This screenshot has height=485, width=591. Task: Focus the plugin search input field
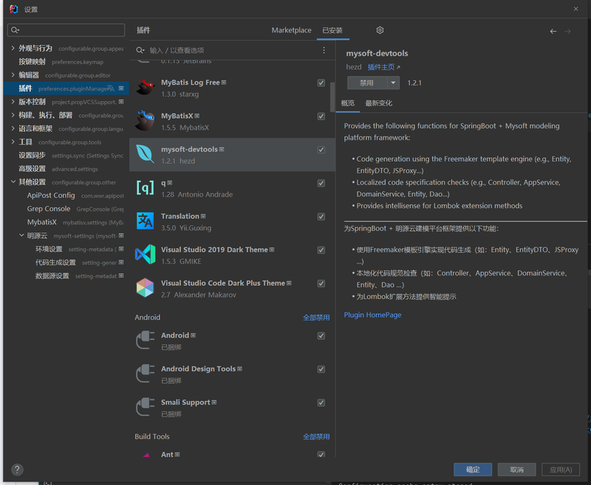click(x=233, y=50)
